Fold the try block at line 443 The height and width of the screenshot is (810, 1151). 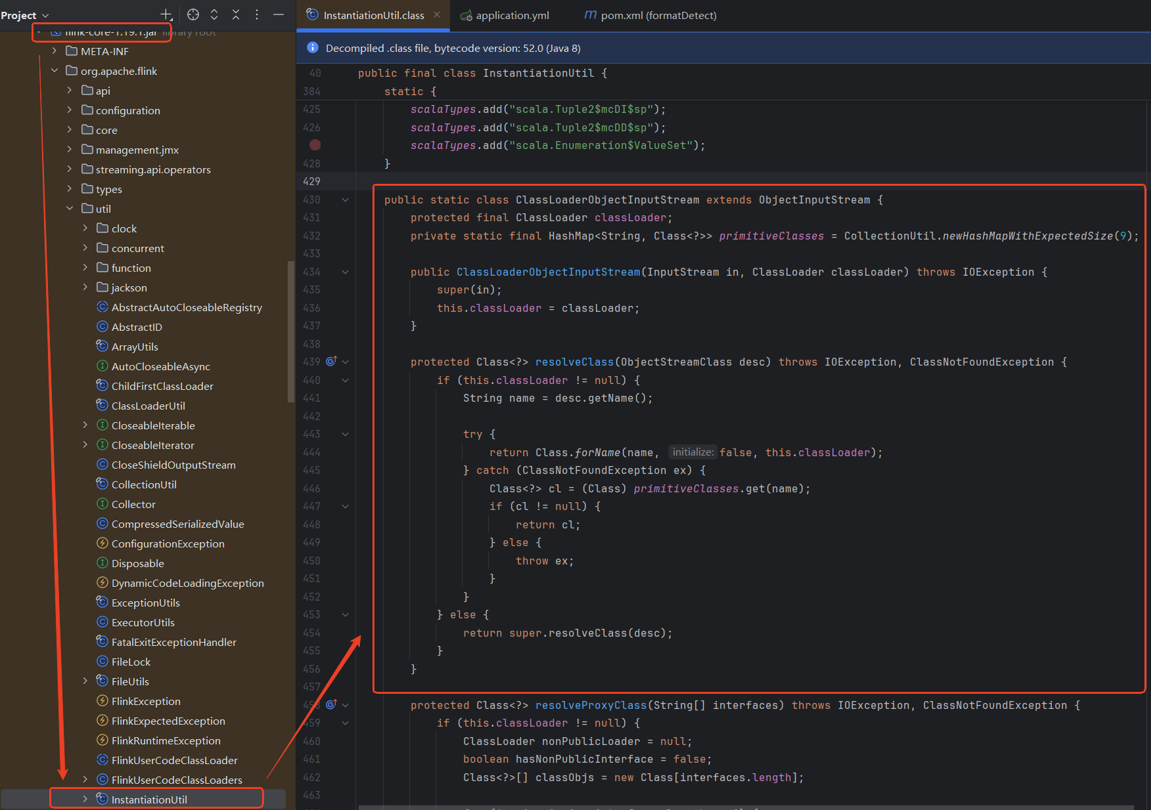(x=346, y=434)
